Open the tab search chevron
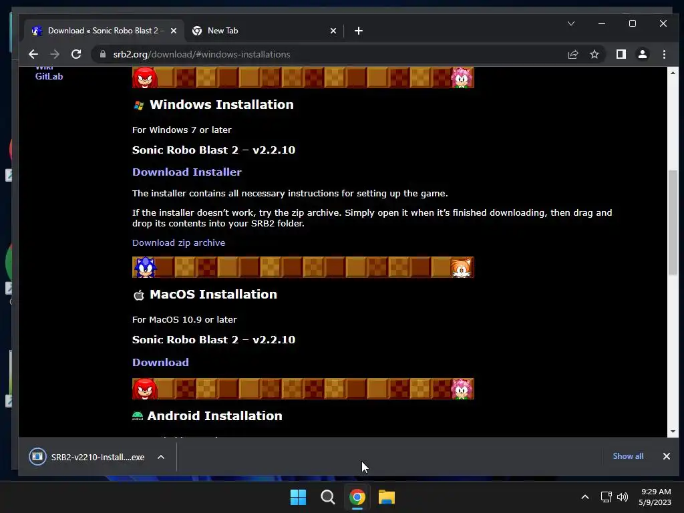 pyautogui.click(x=570, y=23)
